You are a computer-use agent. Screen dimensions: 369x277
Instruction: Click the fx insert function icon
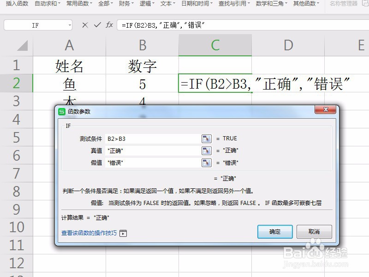109,24
